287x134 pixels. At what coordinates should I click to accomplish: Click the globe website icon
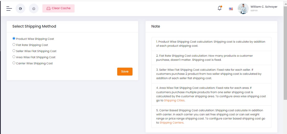pos(20,8)
